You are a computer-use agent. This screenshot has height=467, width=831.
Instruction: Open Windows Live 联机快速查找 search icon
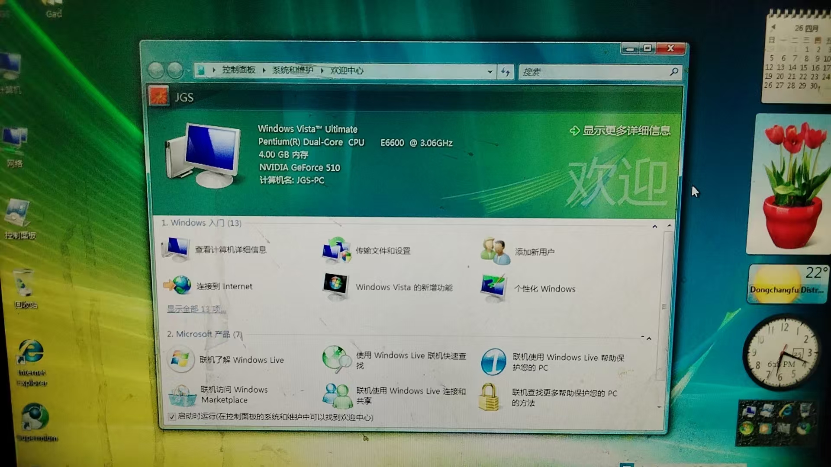coord(336,359)
